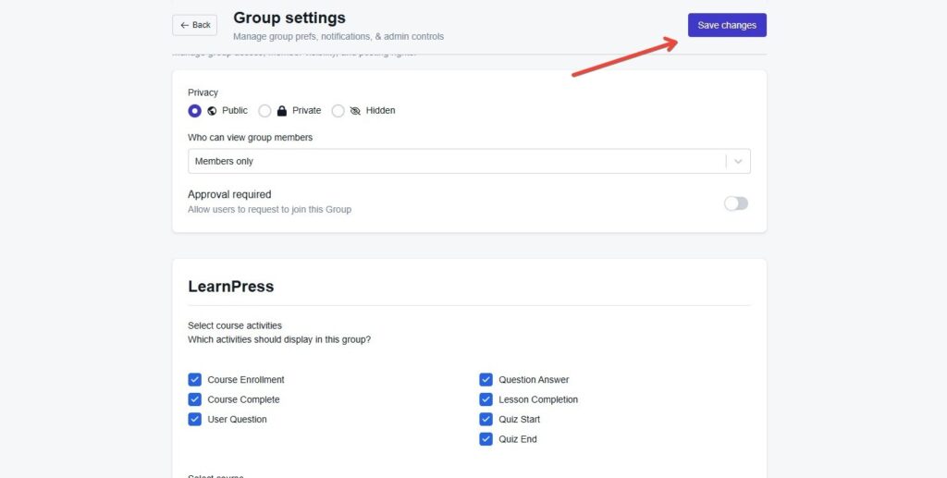Uncheck the Quiz Start checkbox
This screenshot has height=478, width=947.
point(486,420)
